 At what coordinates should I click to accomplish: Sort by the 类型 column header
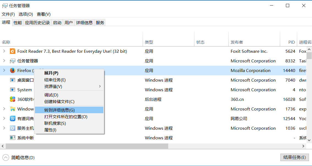pyautogui.click(x=169, y=39)
